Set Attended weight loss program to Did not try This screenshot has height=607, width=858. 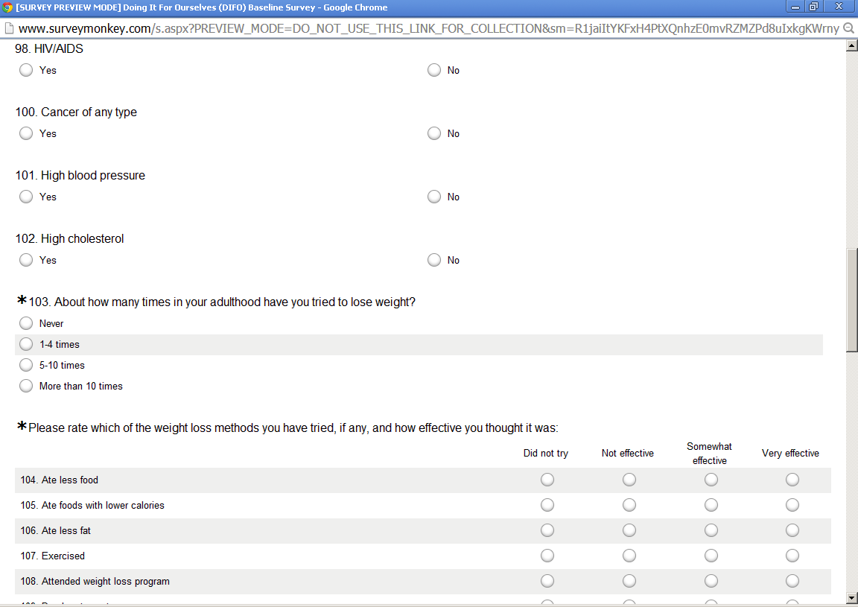(547, 581)
